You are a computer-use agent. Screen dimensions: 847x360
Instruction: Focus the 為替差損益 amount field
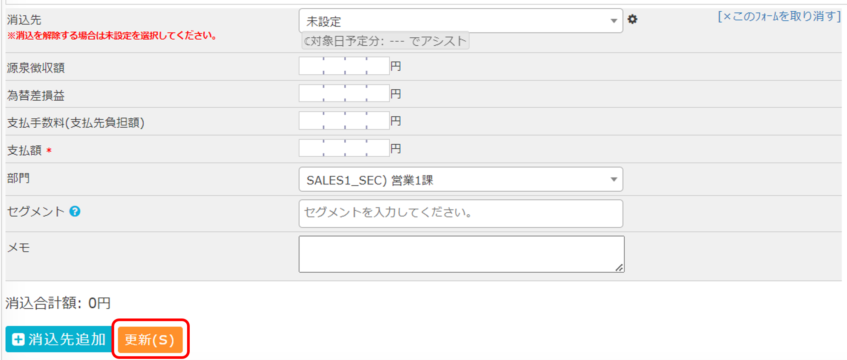point(344,93)
